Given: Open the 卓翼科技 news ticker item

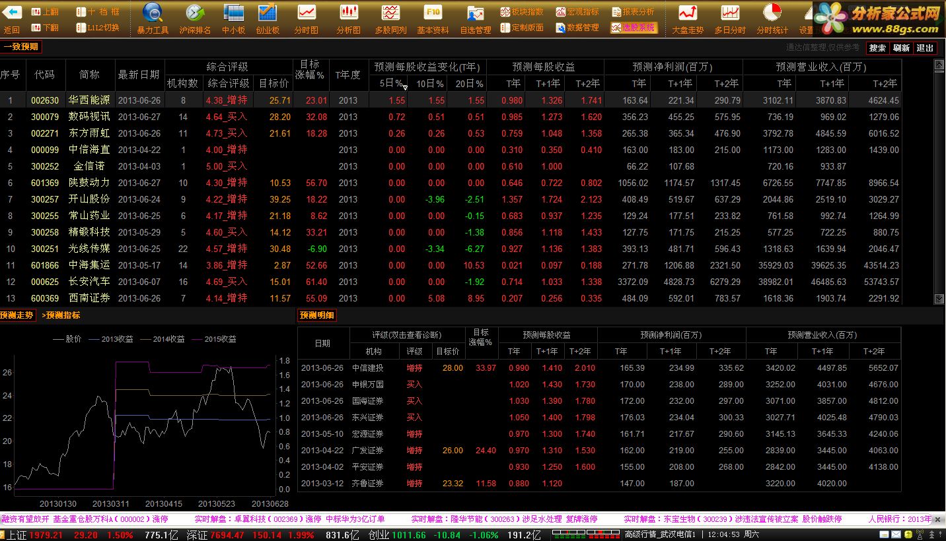Looking at the screenshot, I should [289, 519].
